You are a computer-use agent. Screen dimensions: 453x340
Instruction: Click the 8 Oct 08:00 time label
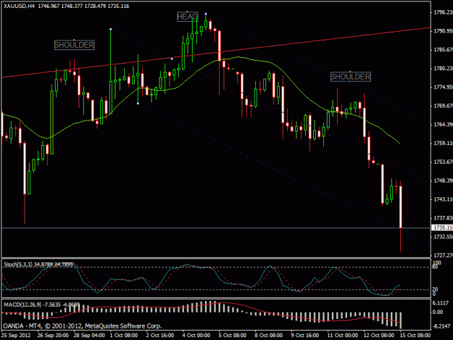click(269, 335)
